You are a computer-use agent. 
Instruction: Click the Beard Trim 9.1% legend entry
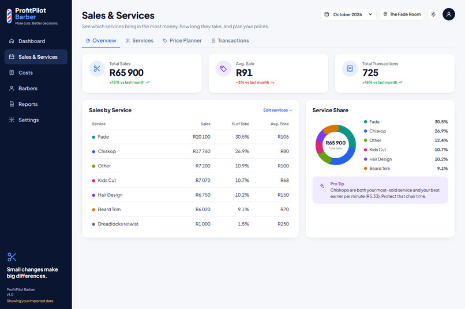[x=406, y=169]
